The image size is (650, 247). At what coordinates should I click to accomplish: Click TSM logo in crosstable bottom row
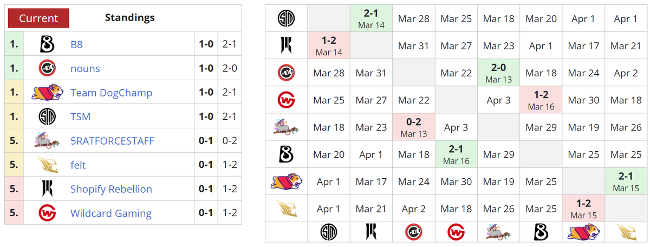[x=329, y=231]
